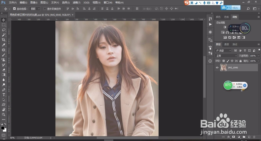
Task: Open the 图像(I) menu
Action: [34, 3]
